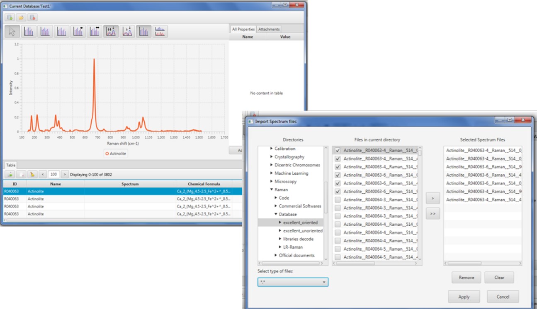Uncheck the first Actinolite R040063-6 file checkbox
537x309 pixels.
338,175
